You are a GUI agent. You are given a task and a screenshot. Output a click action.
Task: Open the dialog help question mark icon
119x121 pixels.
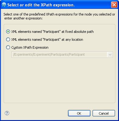tap(7, 113)
